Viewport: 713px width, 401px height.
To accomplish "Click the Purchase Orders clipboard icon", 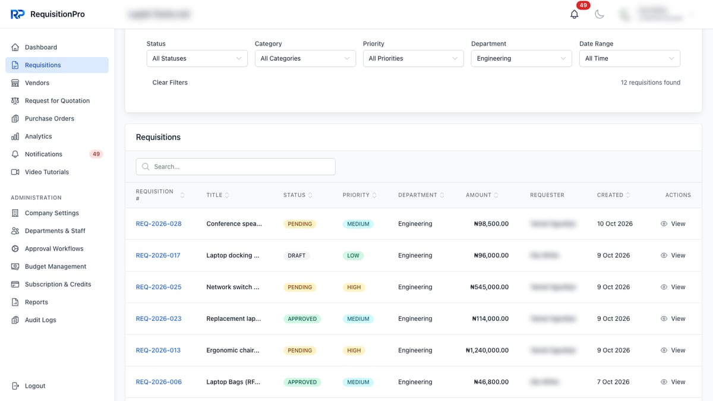I will point(15,119).
